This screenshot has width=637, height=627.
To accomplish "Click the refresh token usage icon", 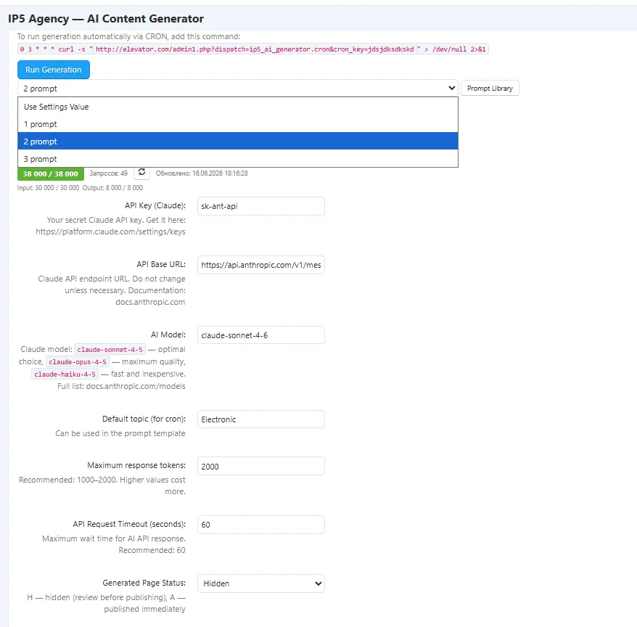I will pos(141,173).
